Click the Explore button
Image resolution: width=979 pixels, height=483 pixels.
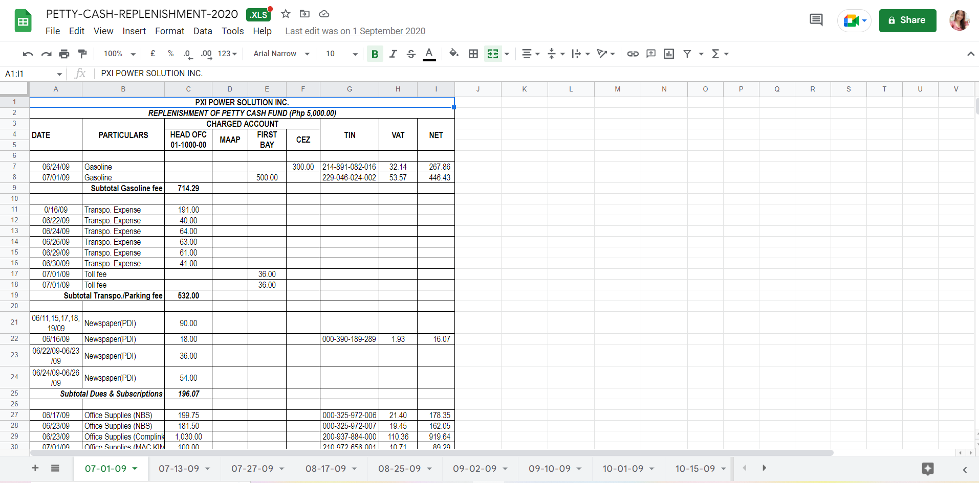[928, 469]
